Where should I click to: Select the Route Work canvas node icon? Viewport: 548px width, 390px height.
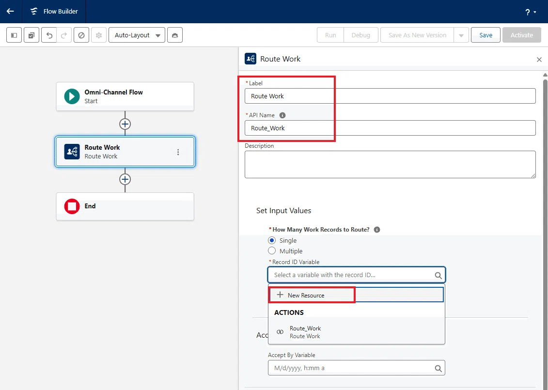[x=72, y=152]
